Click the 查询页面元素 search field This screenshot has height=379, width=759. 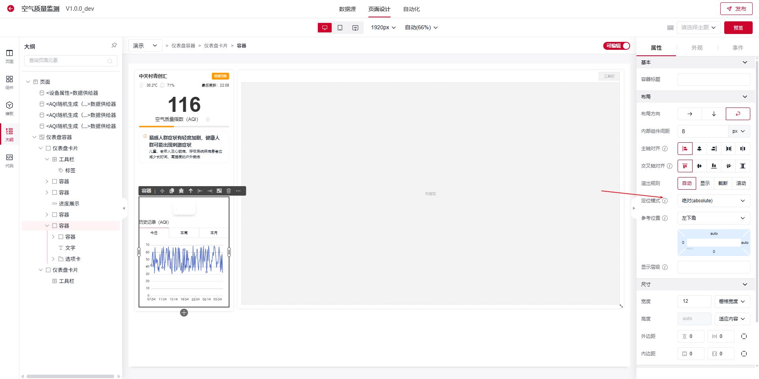[67, 60]
